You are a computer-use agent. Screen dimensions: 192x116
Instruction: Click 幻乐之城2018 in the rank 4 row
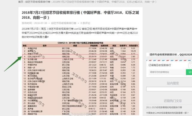34,57
